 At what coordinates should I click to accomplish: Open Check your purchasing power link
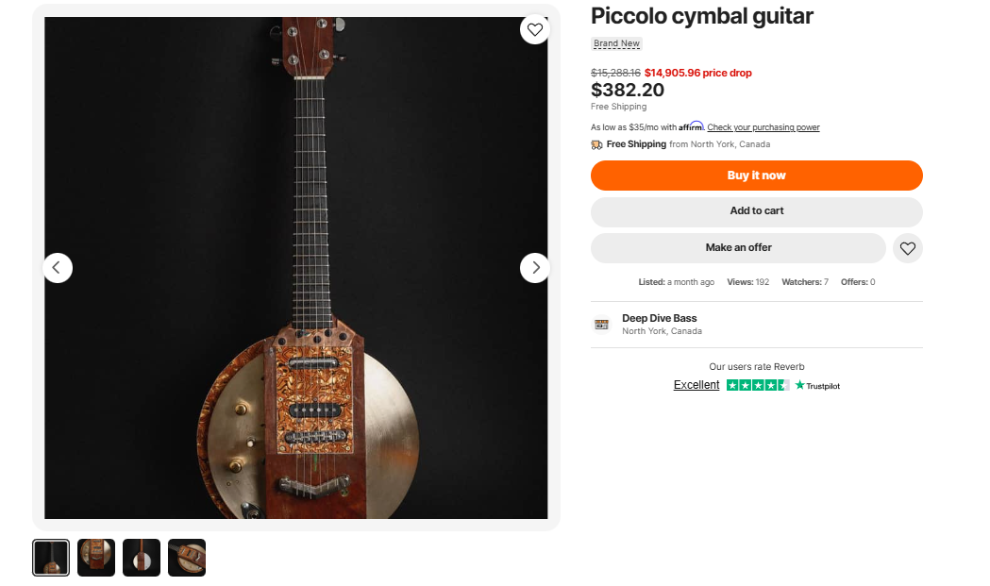click(x=763, y=127)
